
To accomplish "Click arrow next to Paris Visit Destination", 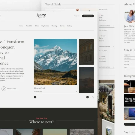I will pyautogui.click(x=114, y=46).
